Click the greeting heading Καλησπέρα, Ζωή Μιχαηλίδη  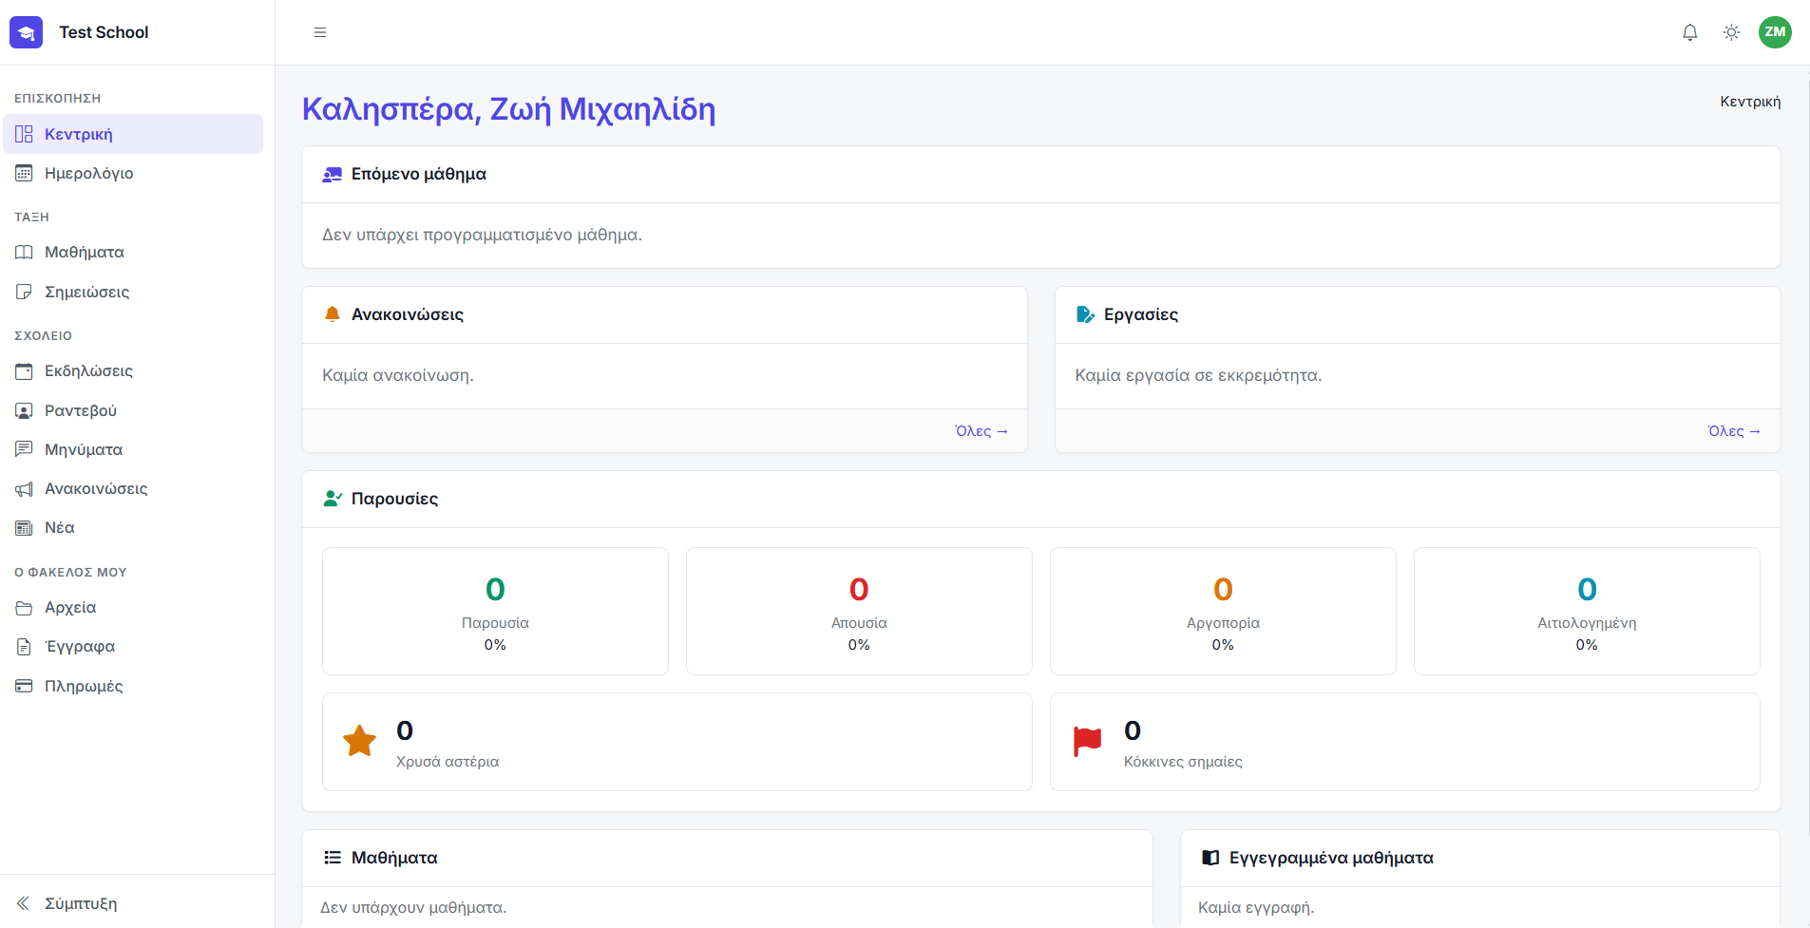click(x=508, y=109)
